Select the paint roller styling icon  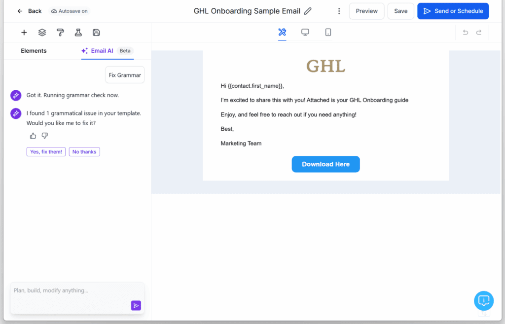(x=60, y=32)
